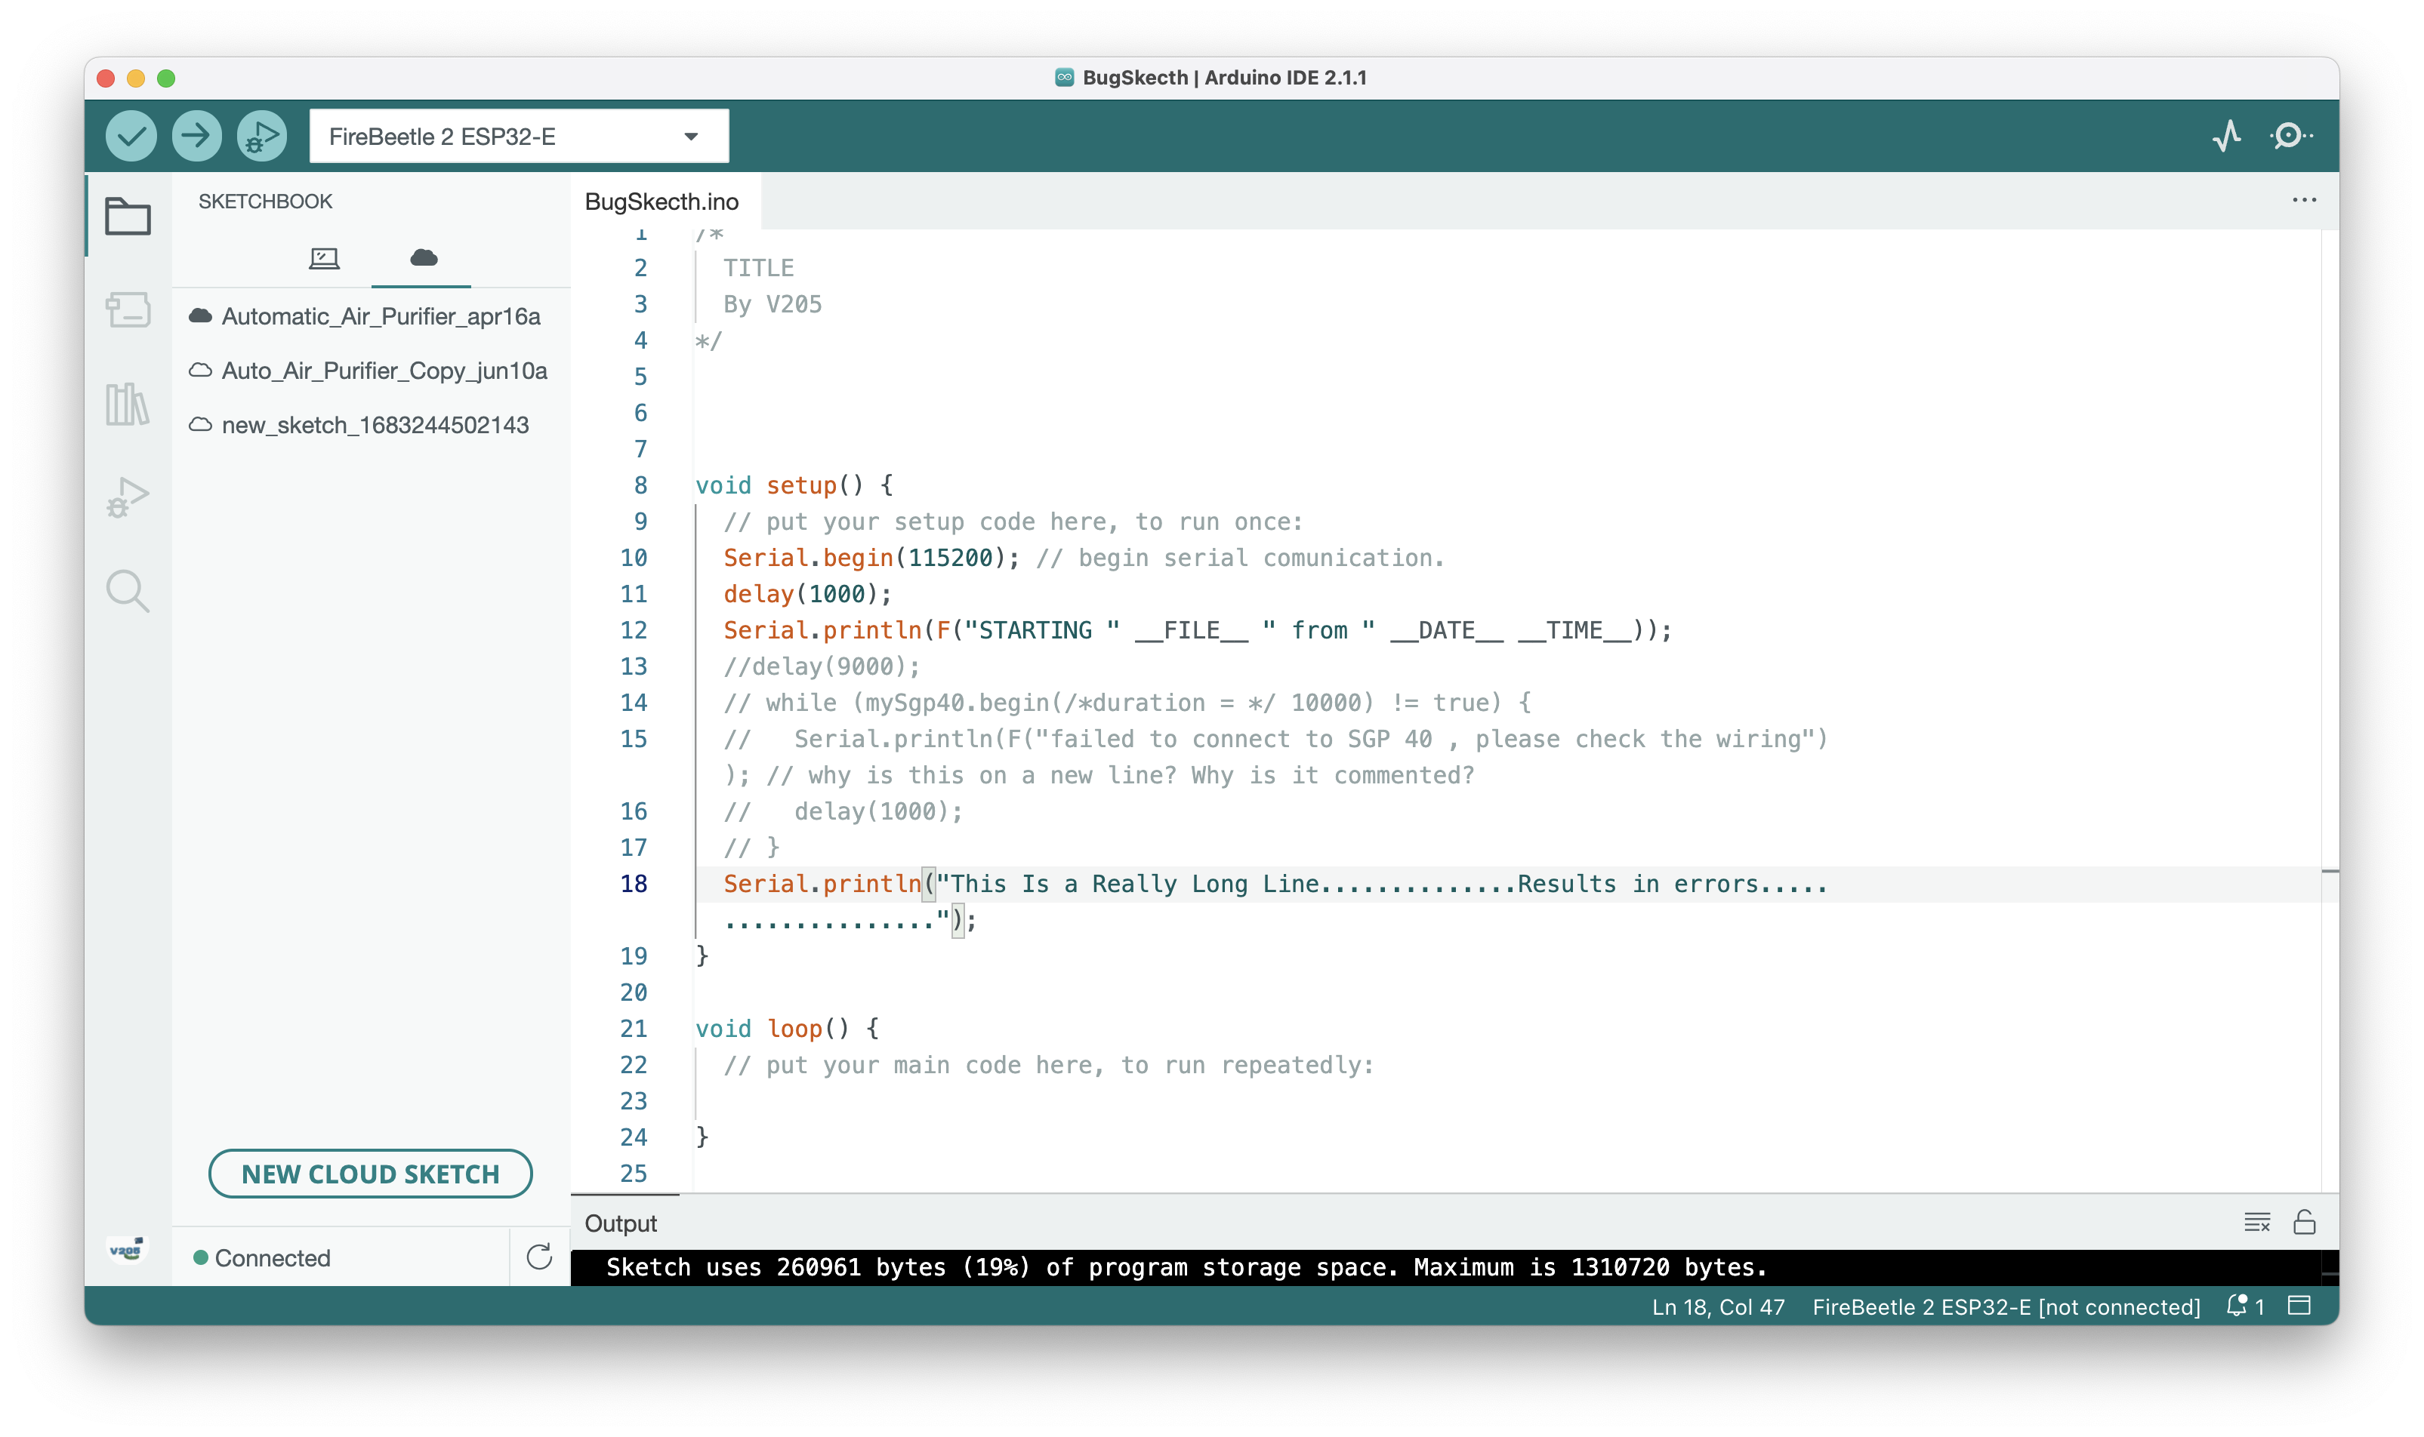Open the FireBeetle 2 ESP32-E board dropdown
The image size is (2424, 1437).
coord(518,137)
